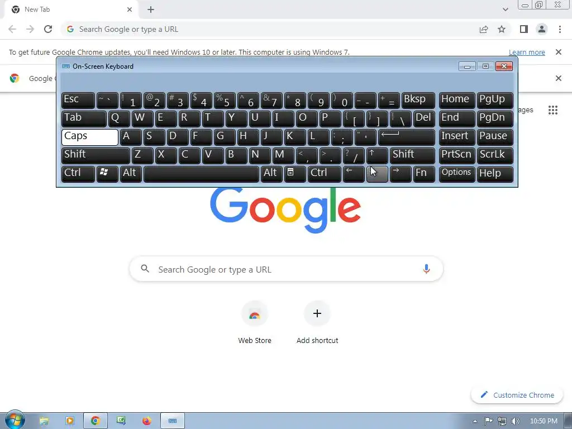Screen dimensions: 572x429
Task: Click the PgDn key
Action: [495, 118]
